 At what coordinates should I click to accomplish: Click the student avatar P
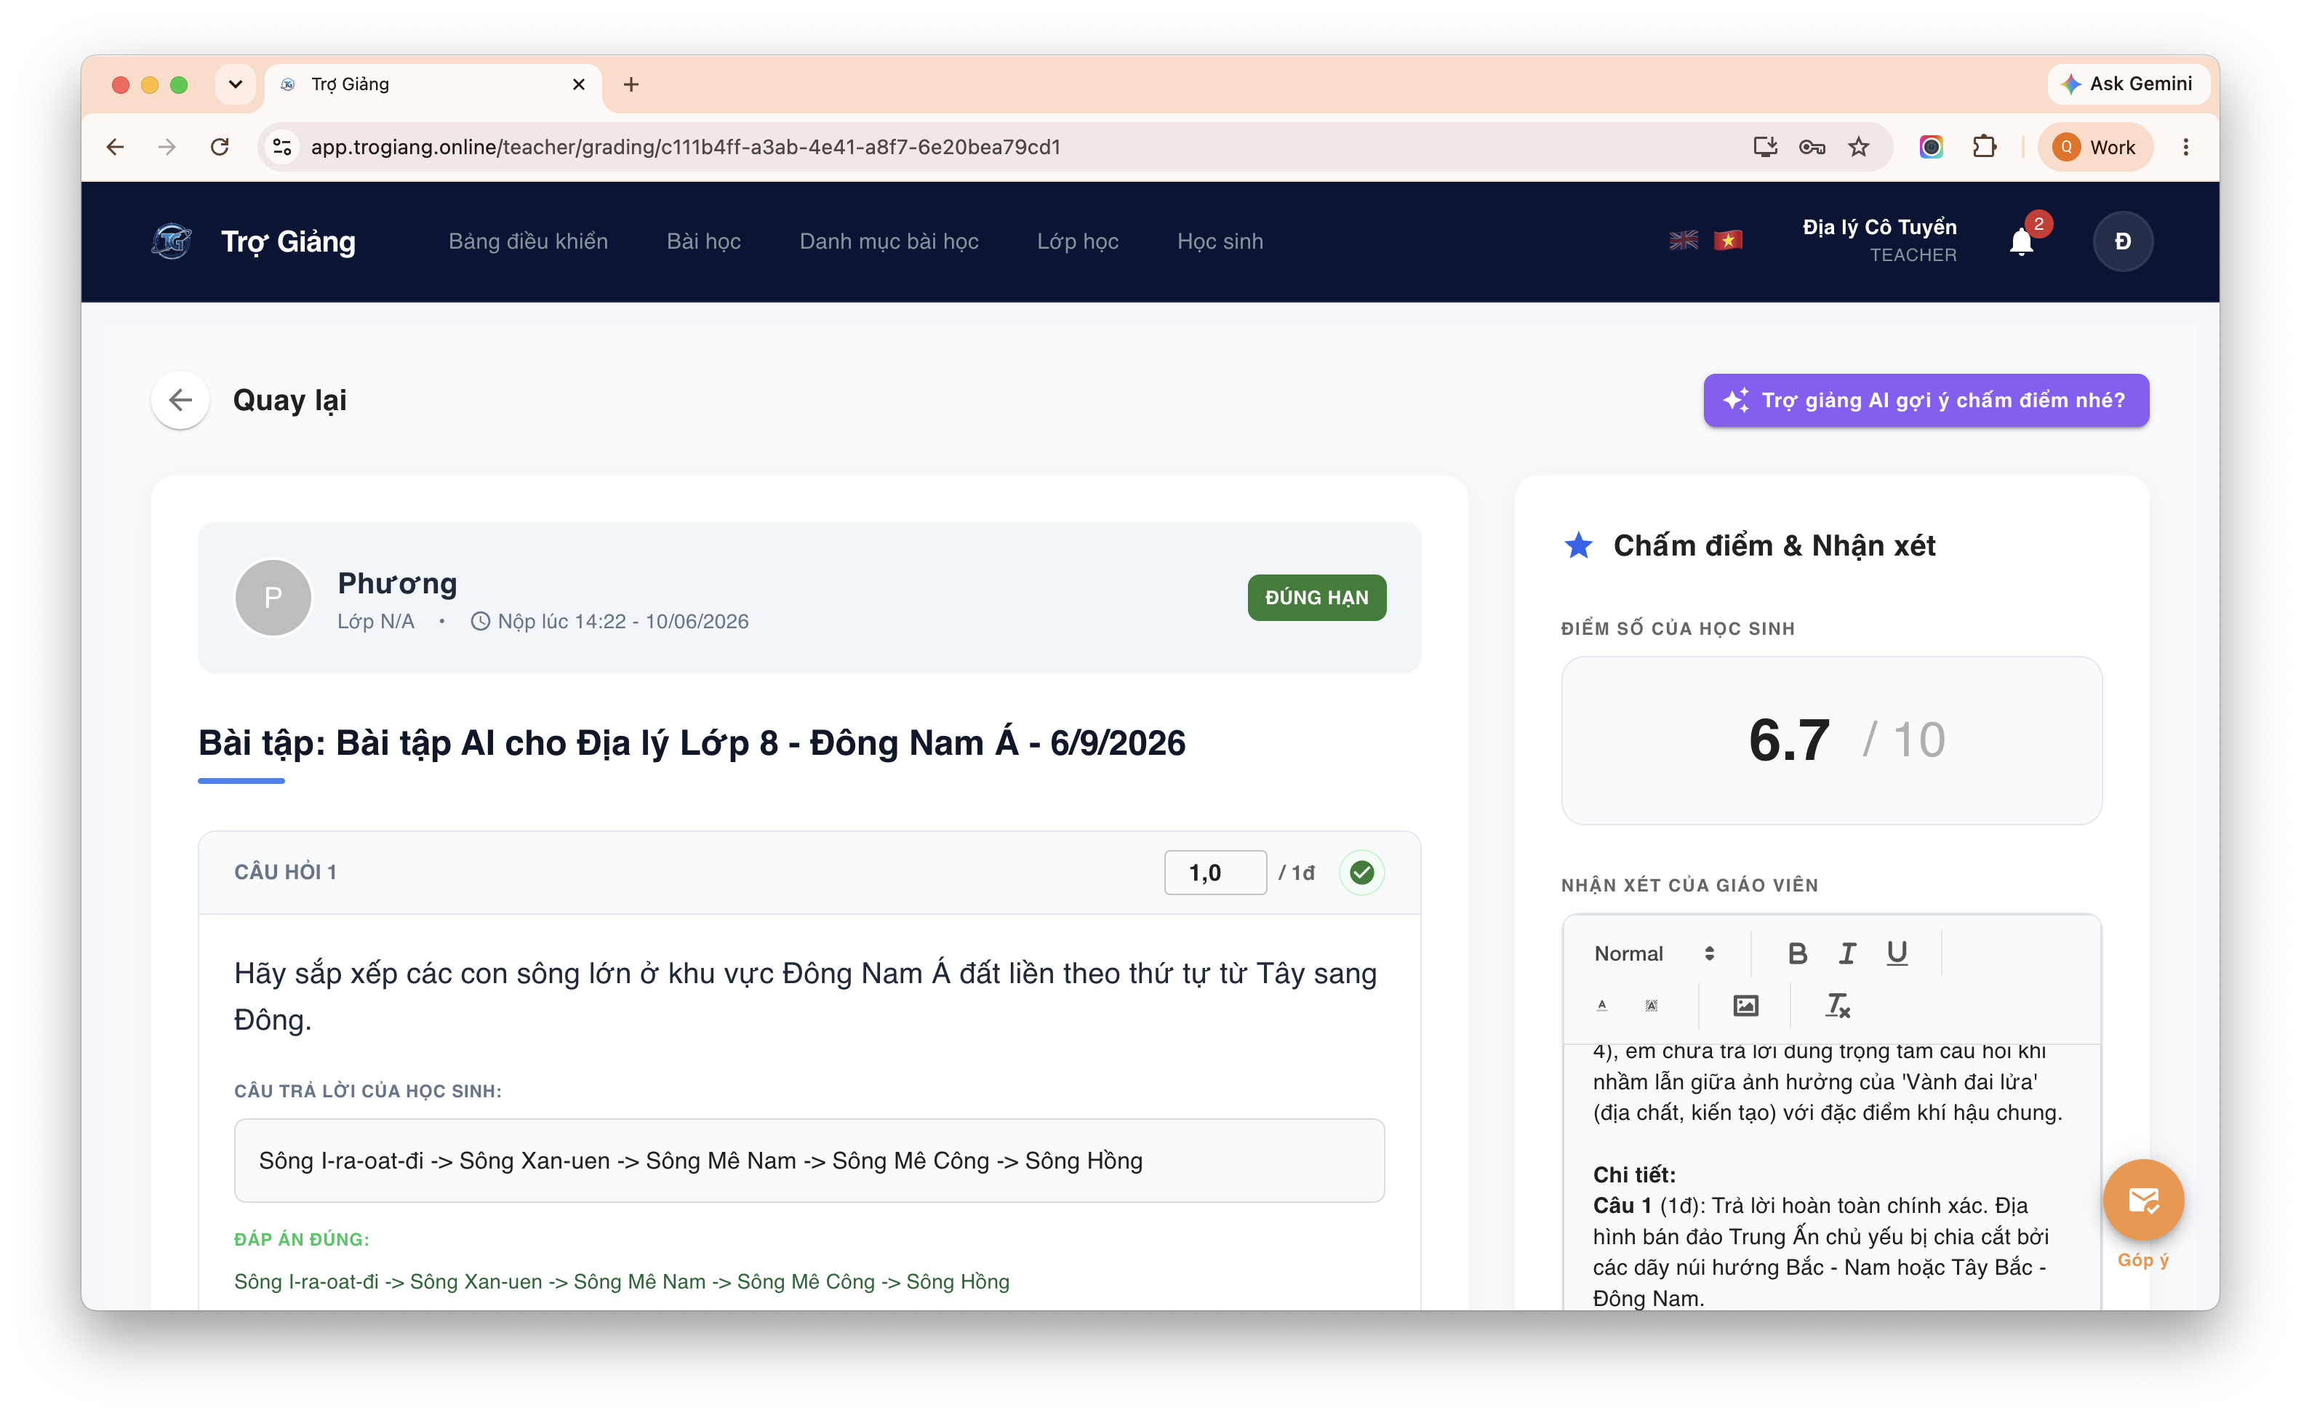pos(273,598)
